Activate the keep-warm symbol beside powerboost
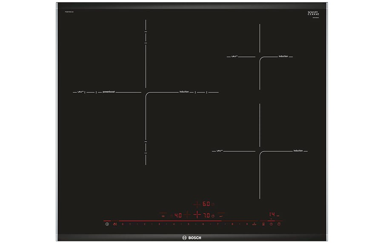Viewport: 383px width, 249px height. pos(263,224)
